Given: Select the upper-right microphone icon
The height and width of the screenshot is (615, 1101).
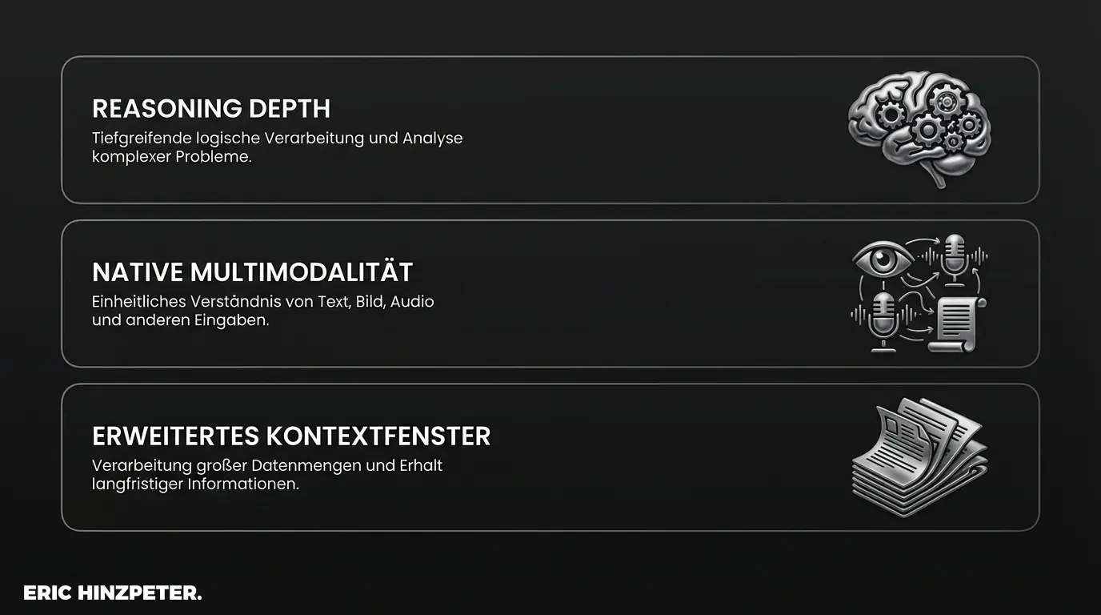Looking at the screenshot, I should (953, 258).
